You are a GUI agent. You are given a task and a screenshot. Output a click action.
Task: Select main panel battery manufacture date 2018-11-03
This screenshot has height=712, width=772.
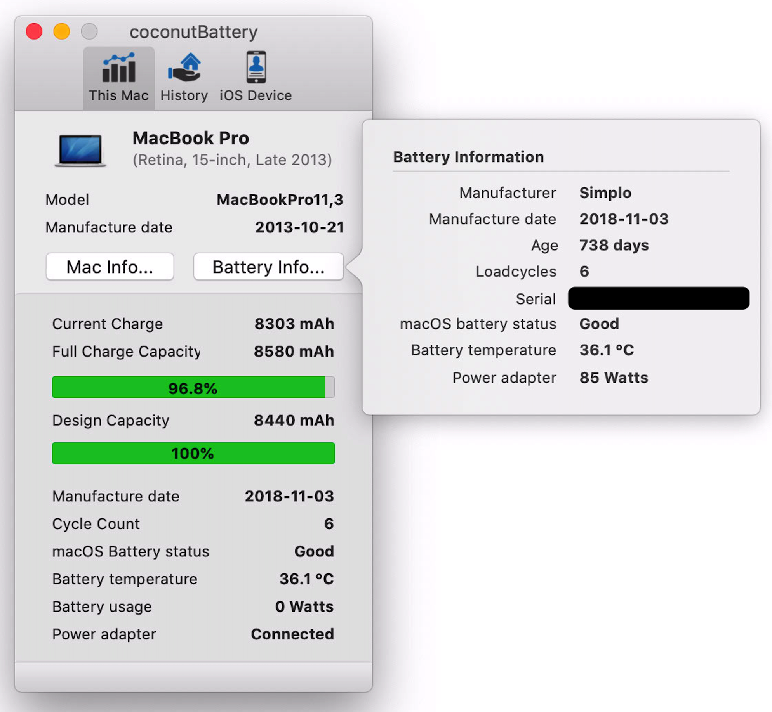289,496
